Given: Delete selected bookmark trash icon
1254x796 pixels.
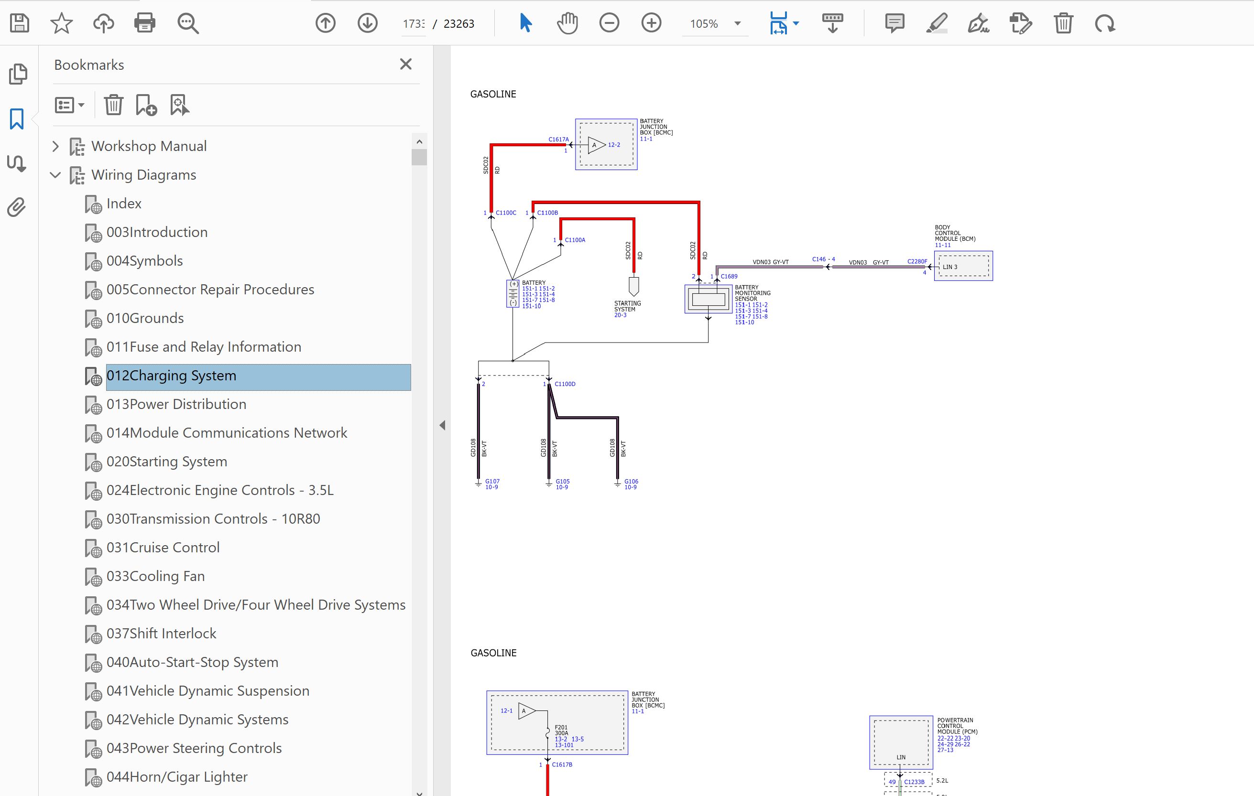Looking at the screenshot, I should [x=113, y=105].
